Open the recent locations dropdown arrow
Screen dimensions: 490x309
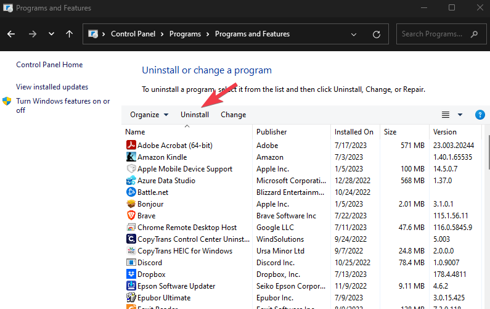point(51,34)
